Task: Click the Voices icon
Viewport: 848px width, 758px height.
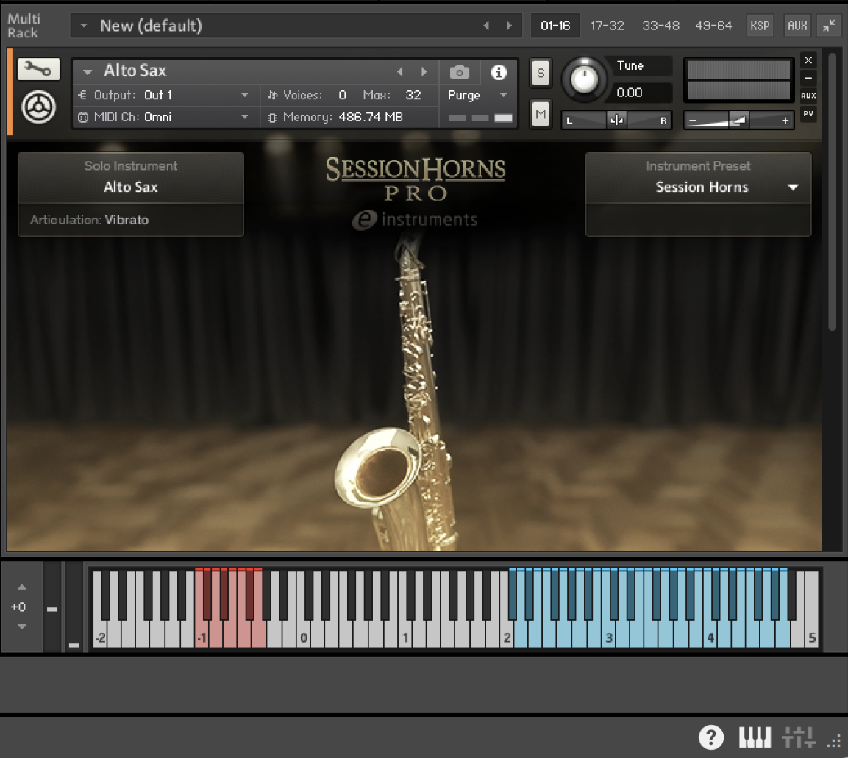Action: coord(273,95)
